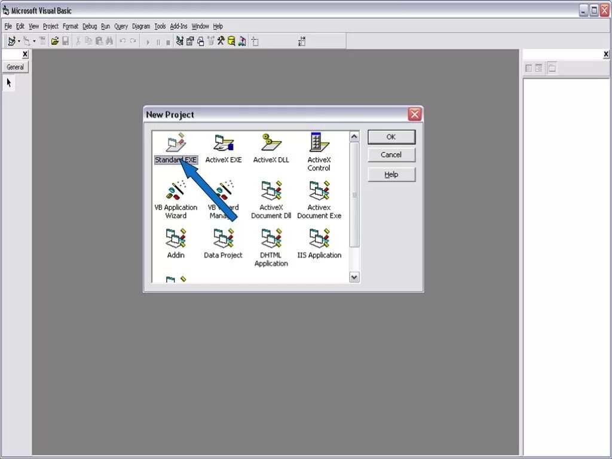Image resolution: width=612 pixels, height=459 pixels.
Task: Select VB Application Wizard
Action: click(x=176, y=200)
